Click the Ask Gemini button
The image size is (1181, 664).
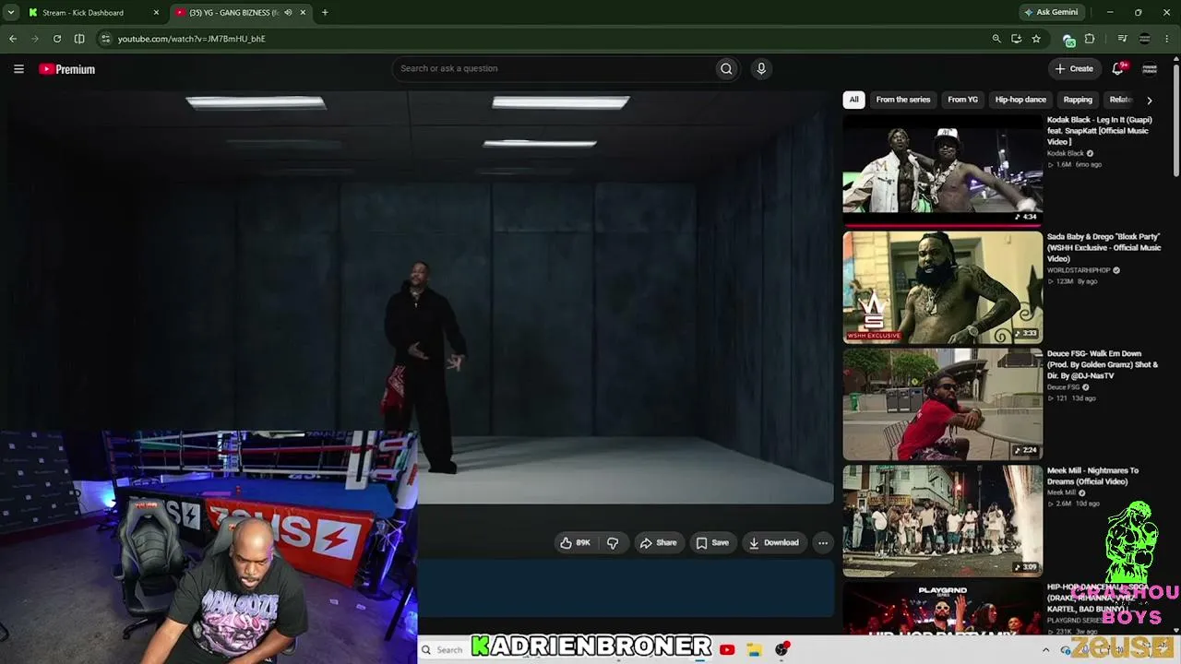1051,13
